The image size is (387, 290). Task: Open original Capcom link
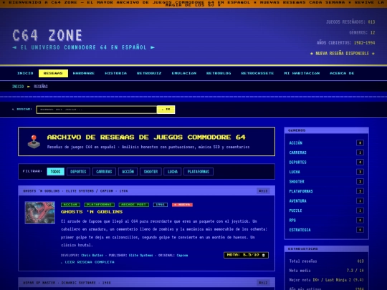pos(182,255)
